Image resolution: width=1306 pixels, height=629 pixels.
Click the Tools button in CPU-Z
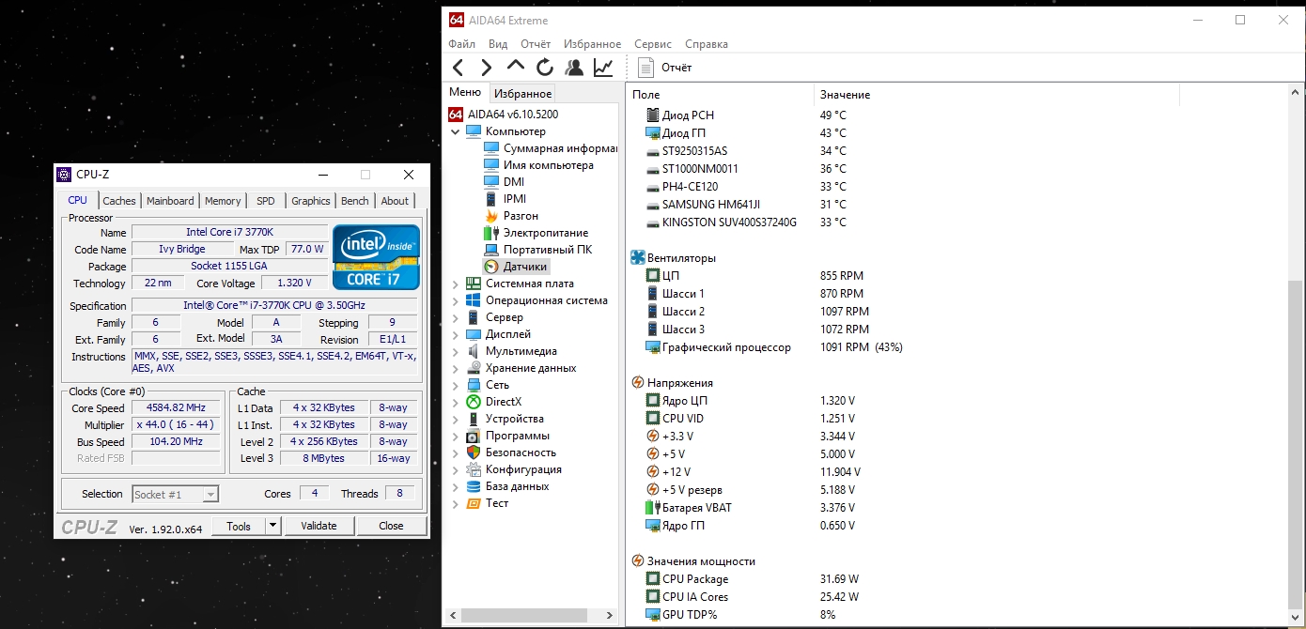pos(239,526)
